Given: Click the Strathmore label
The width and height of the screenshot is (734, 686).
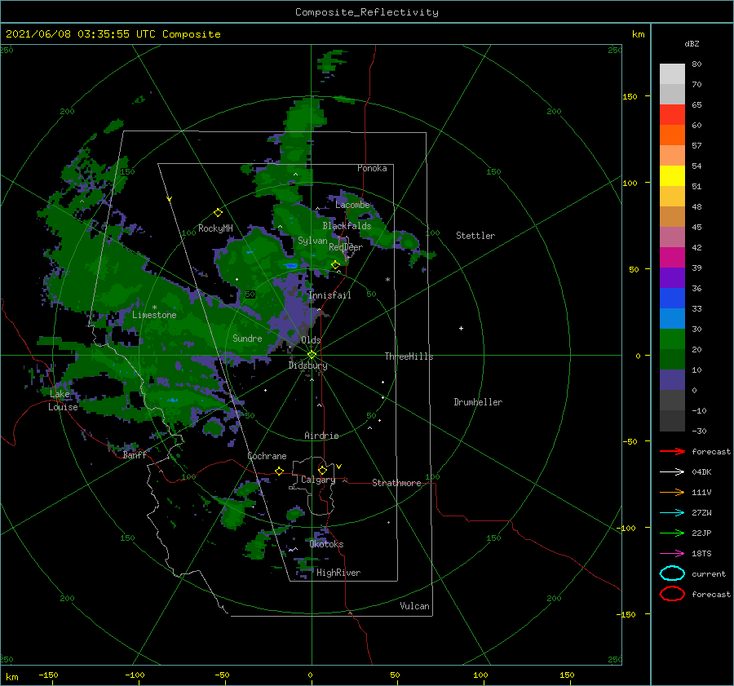Looking at the screenshot, I should click(396, 483).
